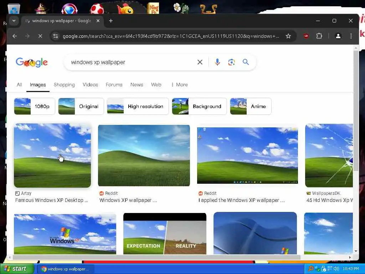Open a new tab with the plus button
The image size is (365, 274).
pos(111,21)
